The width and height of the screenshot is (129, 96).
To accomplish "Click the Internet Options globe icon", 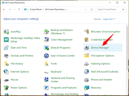I will 6,72.
